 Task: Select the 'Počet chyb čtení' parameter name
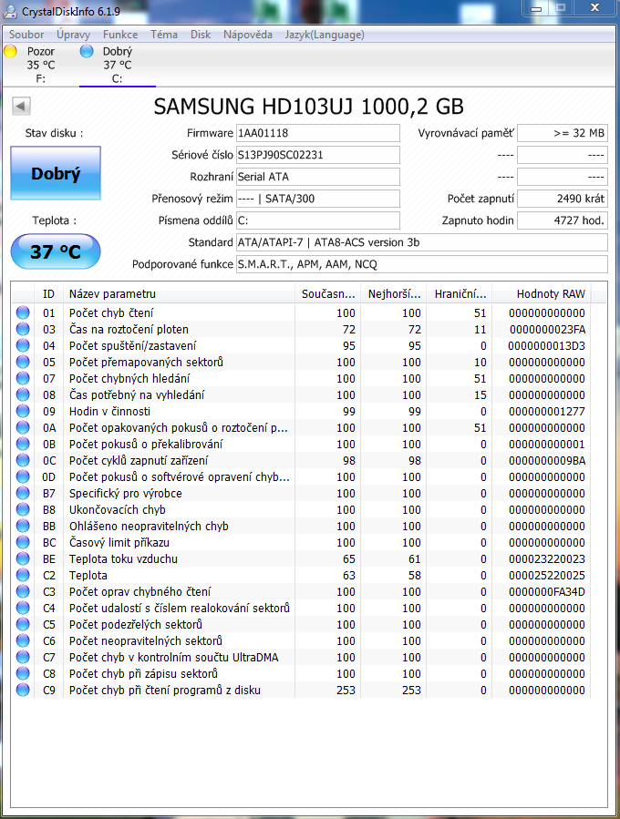pyautogui.click(x=111, y=312)
